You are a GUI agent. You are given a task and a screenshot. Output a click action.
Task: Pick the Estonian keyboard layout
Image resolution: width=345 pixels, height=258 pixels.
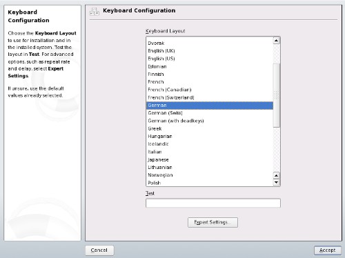click(210, 66)
